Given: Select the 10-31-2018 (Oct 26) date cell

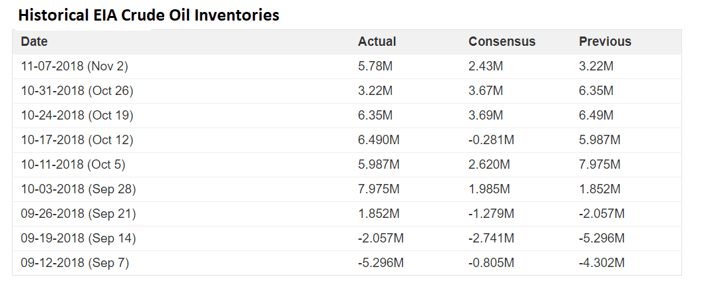Looking at the screenshot, I should (x=77, y=90).
